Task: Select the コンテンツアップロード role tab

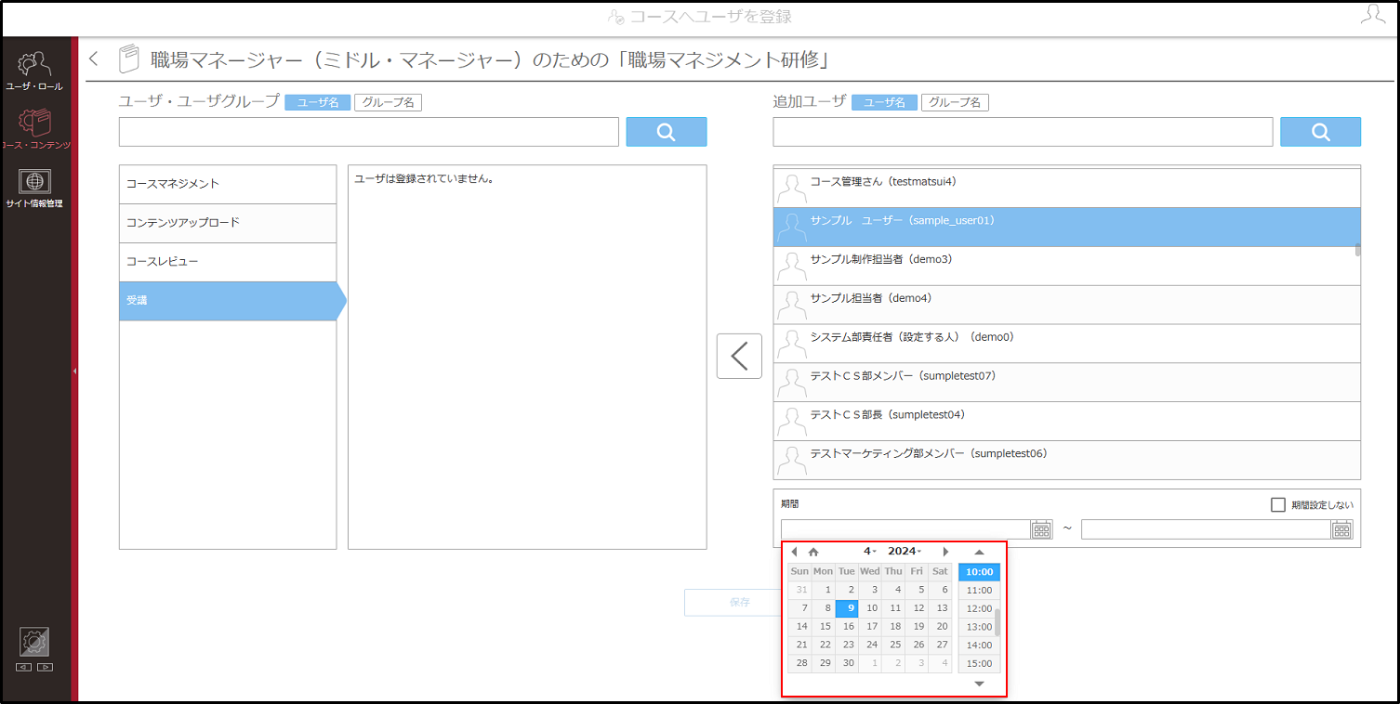Action: (x=228, y=223)
